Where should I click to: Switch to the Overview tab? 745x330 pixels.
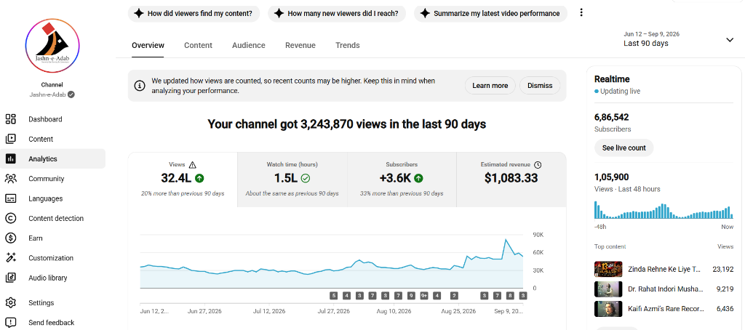pos(148,46)
